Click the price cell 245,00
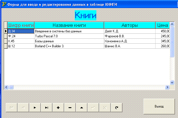This screenshot has width=178, height=118. [x=162, y=36]
